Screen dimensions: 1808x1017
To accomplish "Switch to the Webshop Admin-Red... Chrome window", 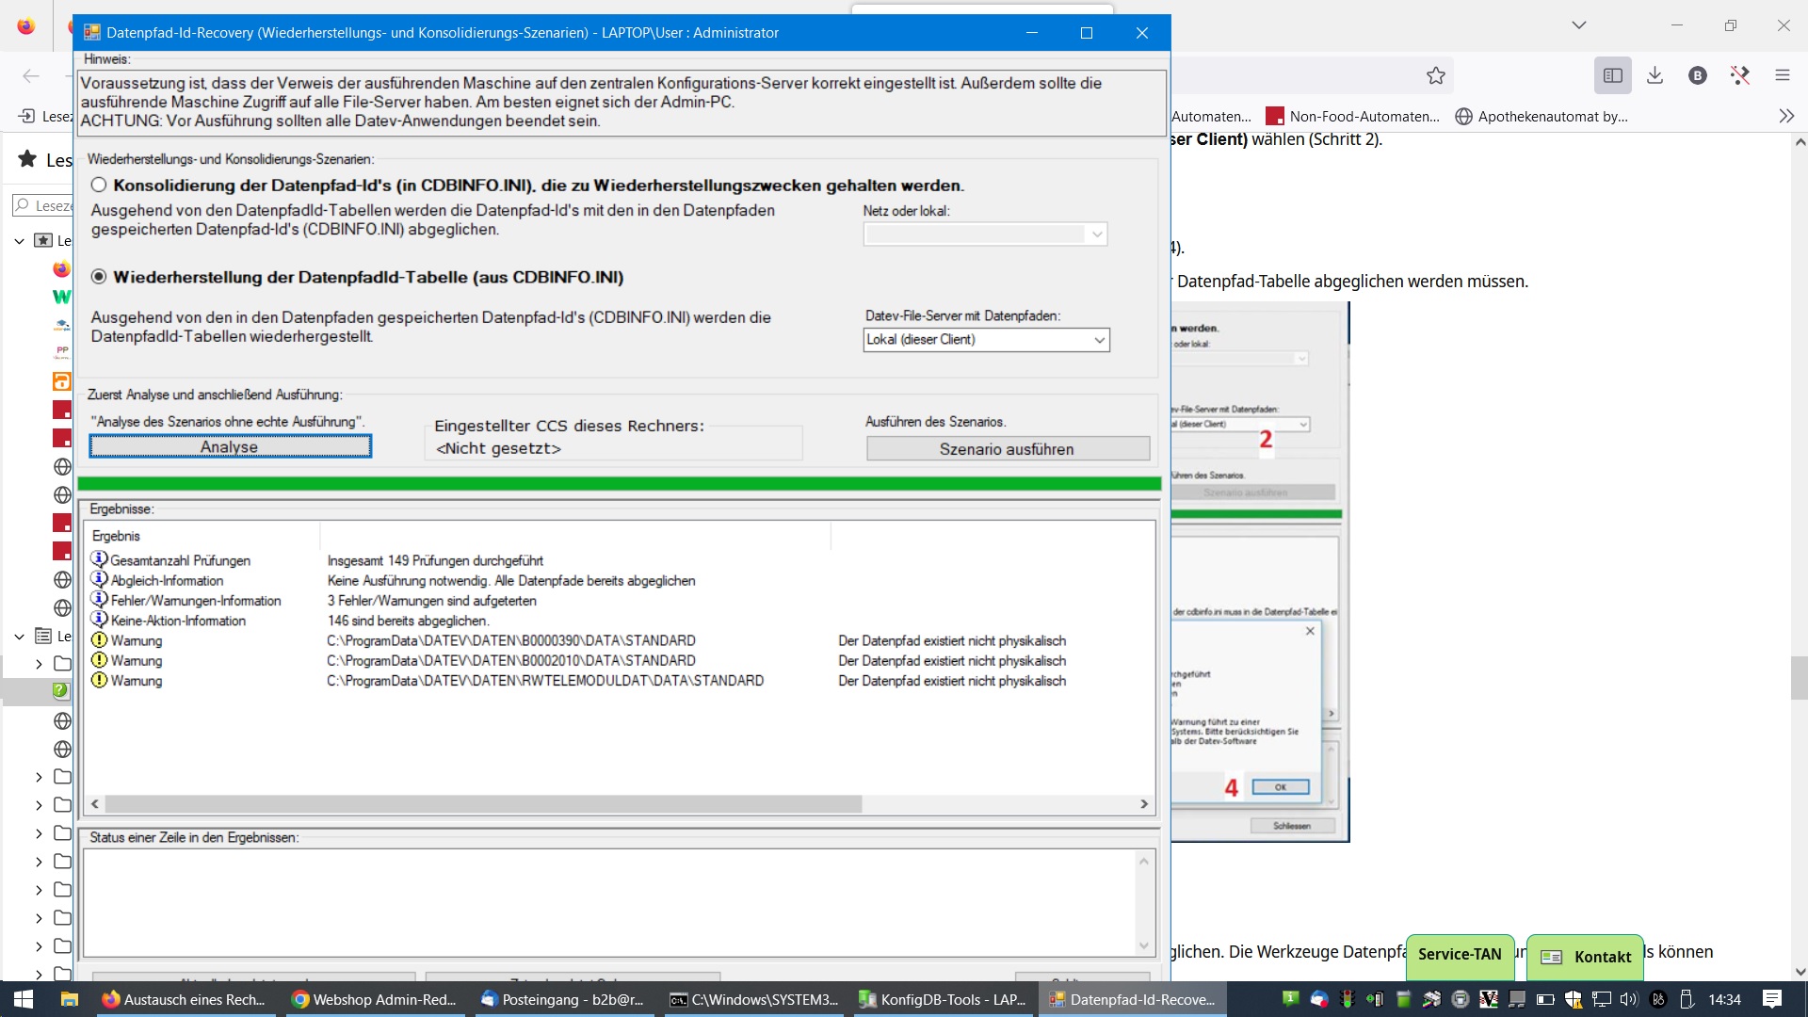I will pos(375,999).
